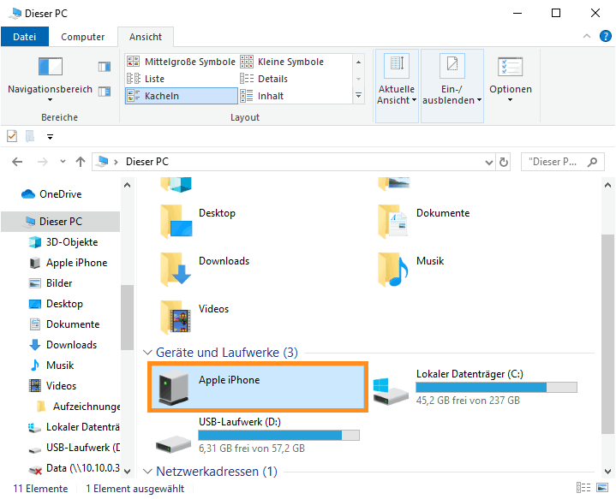This screenshot has width=616, height=499.
Task: Switch to details view via status bar icon
Action: tap(583, 488)
